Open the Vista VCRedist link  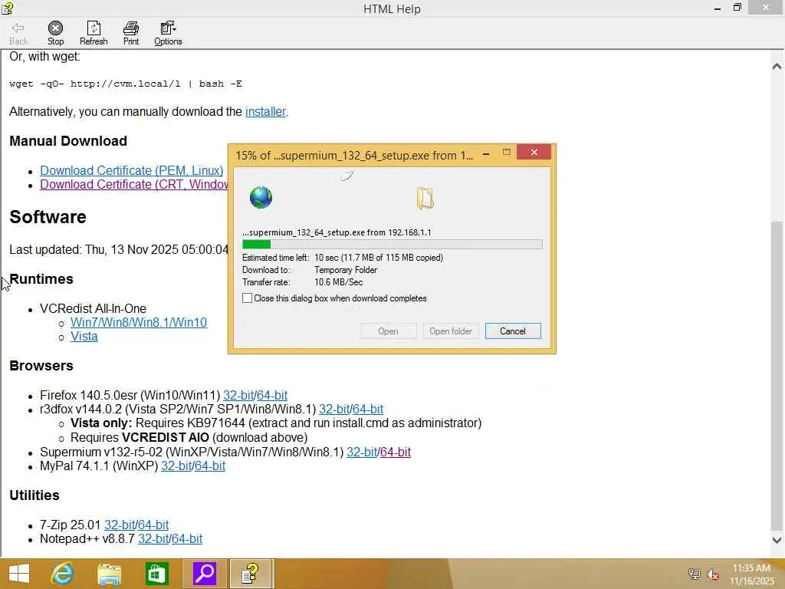click(x=84, y=336)
